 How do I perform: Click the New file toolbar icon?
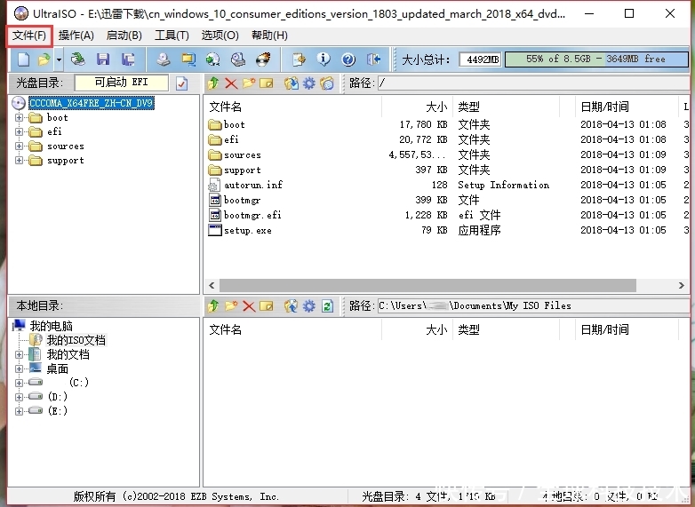(23, 59)
